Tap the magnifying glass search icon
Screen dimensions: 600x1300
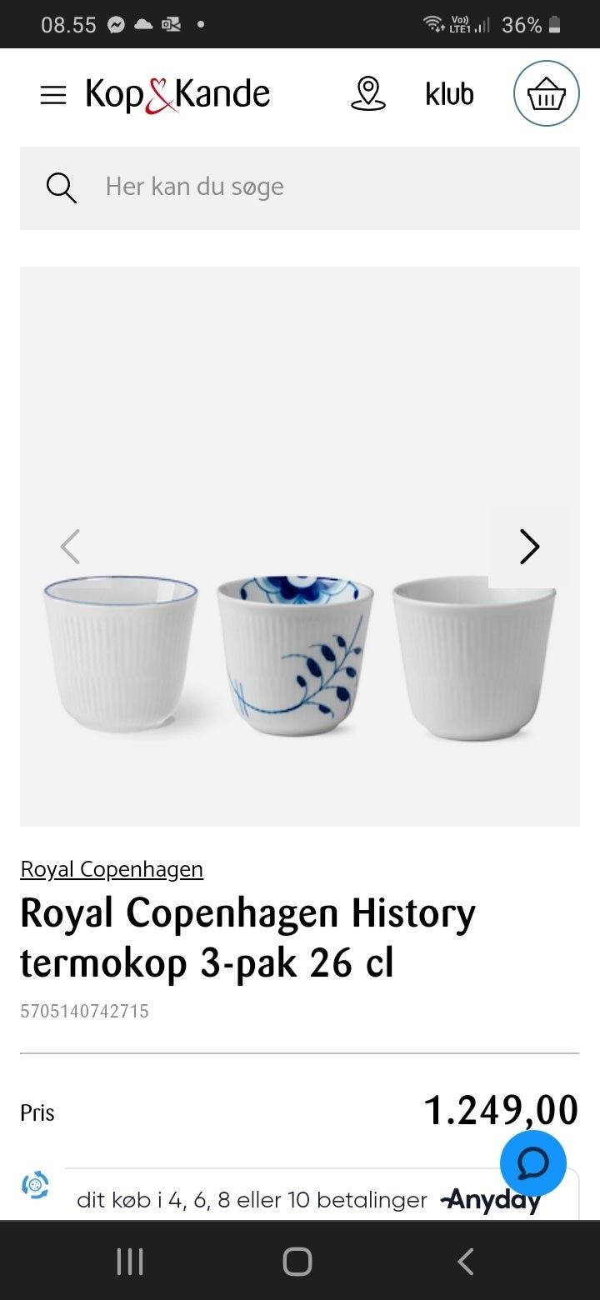pyautogui.click(x=61, y=187)
